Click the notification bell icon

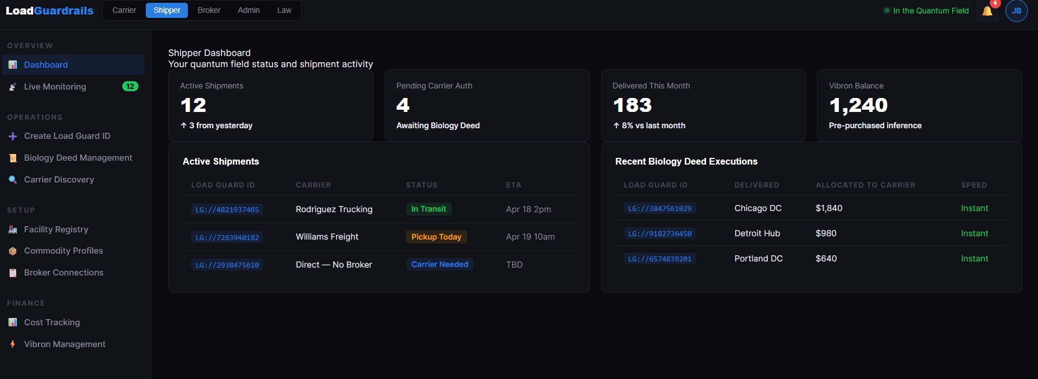(987, 11)
